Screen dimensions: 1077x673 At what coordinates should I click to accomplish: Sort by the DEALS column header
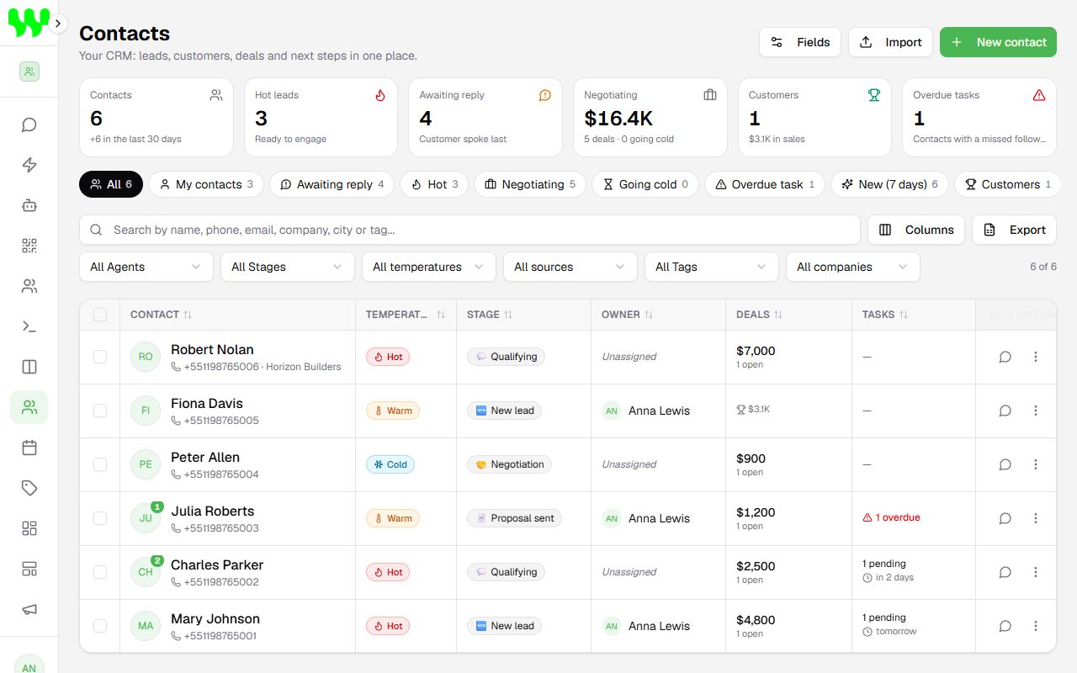tap(760, 315)
